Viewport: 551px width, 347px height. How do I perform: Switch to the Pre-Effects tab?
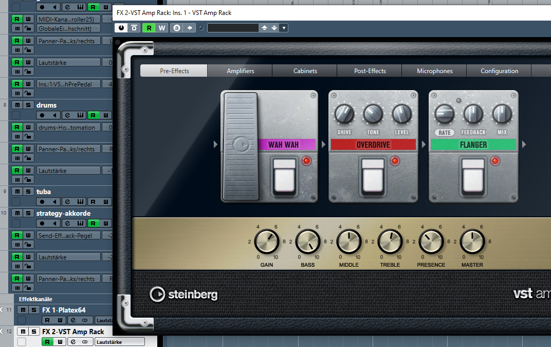coord(174,71)
